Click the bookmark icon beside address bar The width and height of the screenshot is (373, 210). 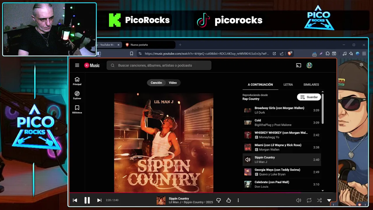point(131,54)
